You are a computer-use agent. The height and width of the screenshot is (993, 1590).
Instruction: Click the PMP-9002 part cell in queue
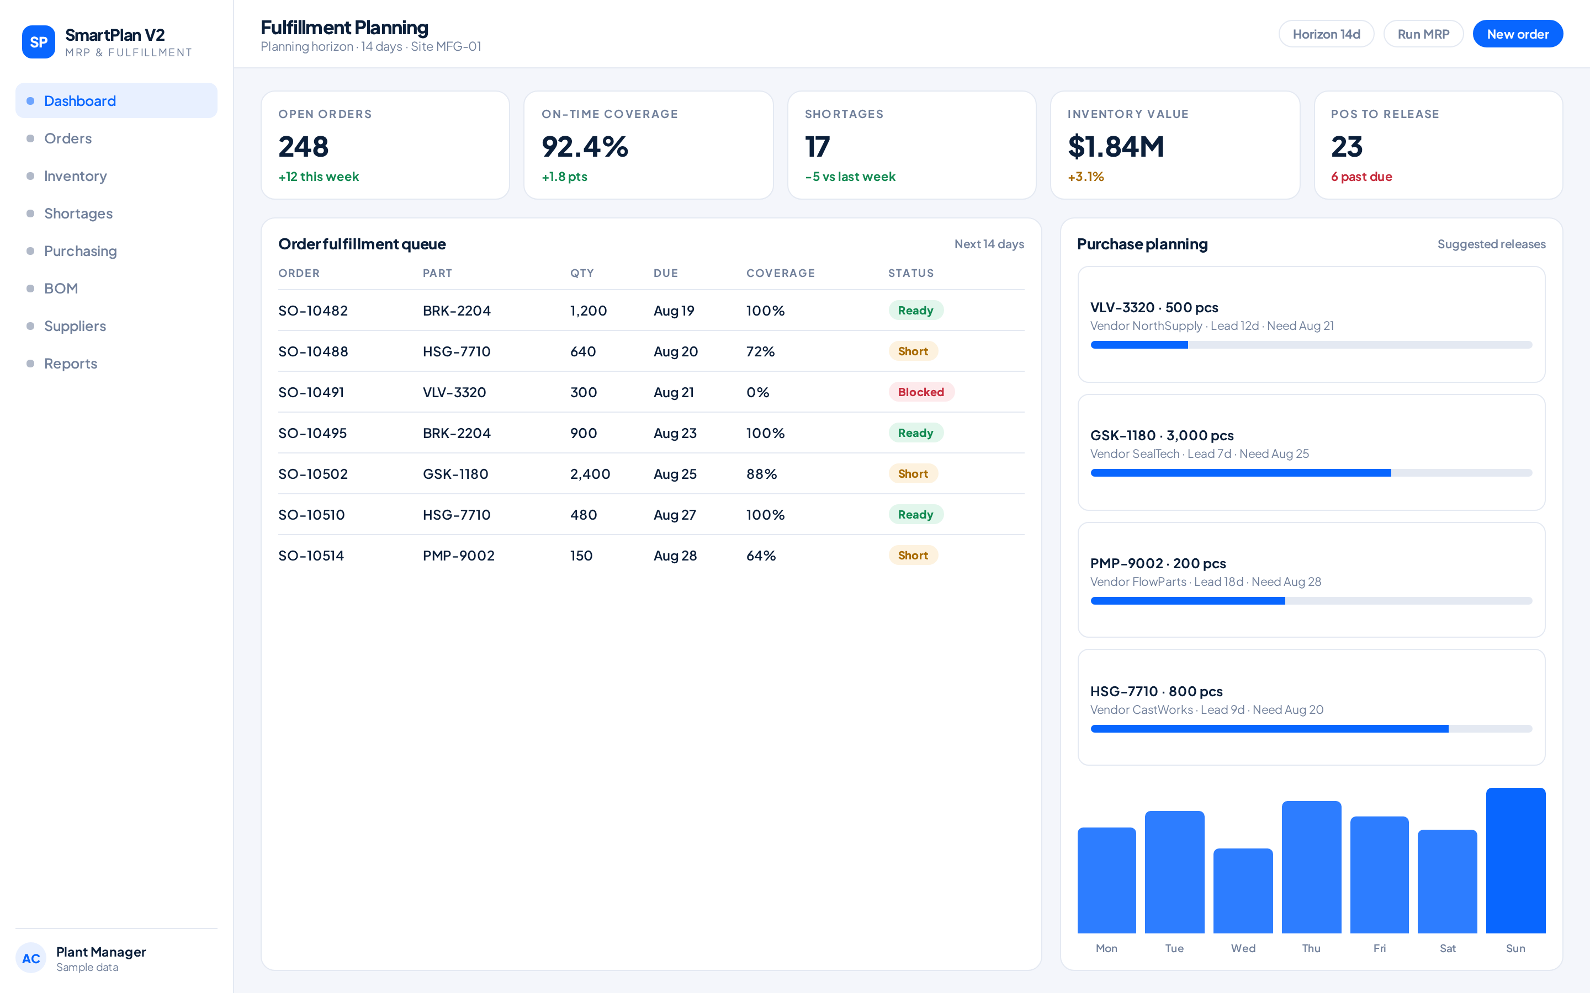(x=458, y=555)
